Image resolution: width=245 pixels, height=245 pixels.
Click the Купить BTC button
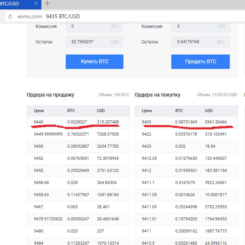pos(95,62)
